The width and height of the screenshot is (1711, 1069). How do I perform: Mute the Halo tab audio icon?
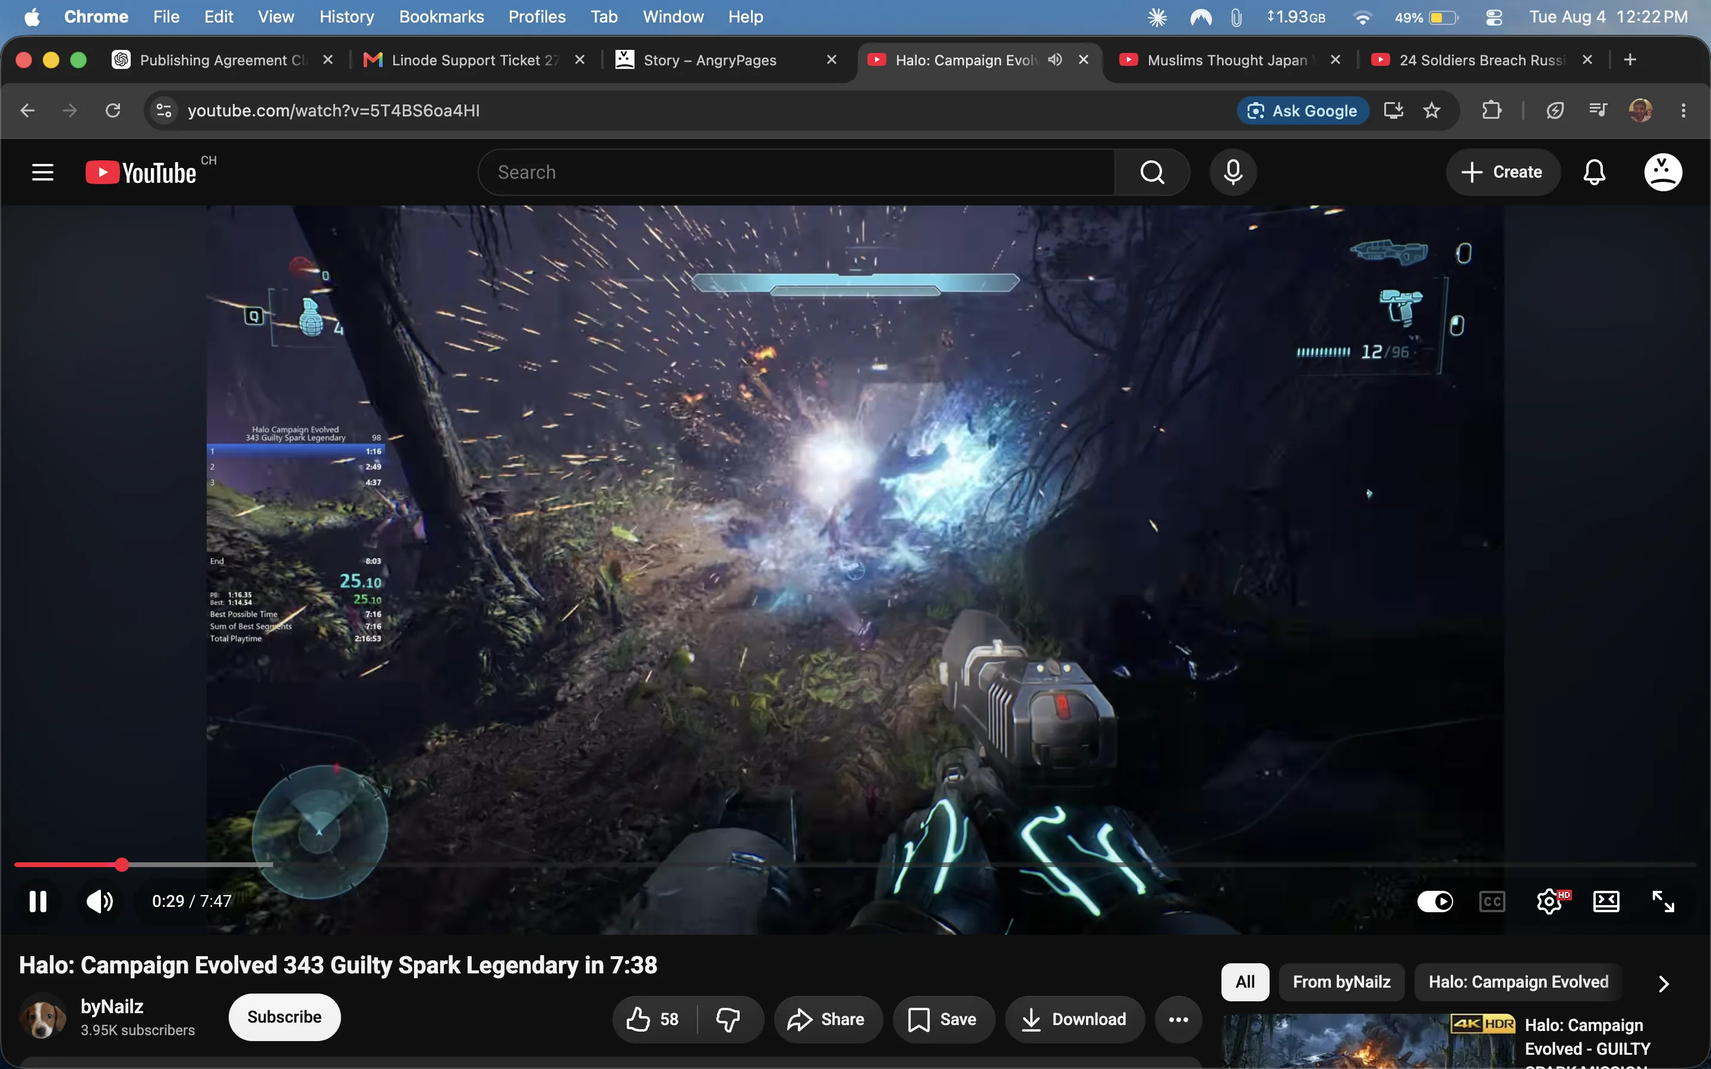[1054, 59]
